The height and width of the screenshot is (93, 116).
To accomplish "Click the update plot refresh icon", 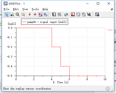I will click(x=66, y=14).
